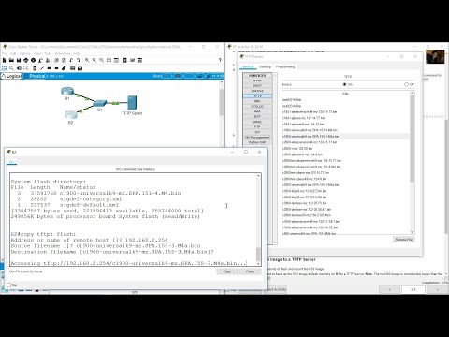Choose the Select tool in second toolbar row
The width and height of the screenshot is (449, 337).
click(5, 68)
